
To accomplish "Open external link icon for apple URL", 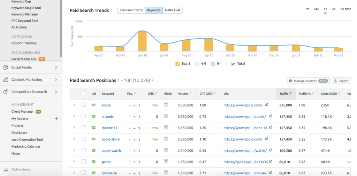I will coord(267,105).
